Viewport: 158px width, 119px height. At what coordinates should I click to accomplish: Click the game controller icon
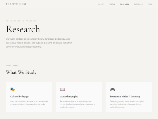(x=112, y=89)
